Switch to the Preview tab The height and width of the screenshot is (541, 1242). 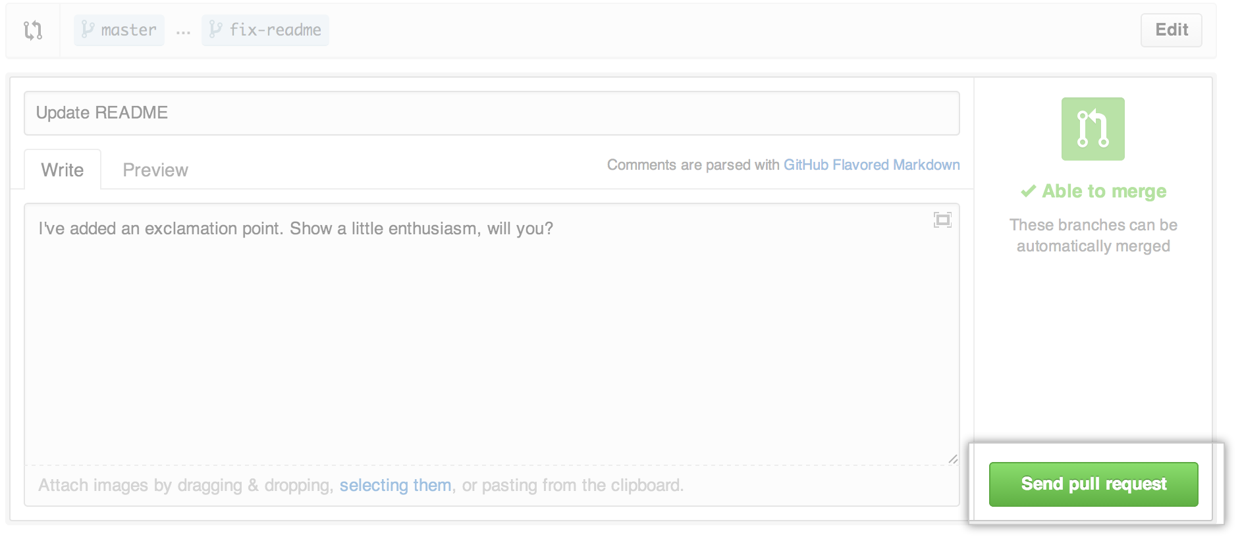click(x=155, y=170)
